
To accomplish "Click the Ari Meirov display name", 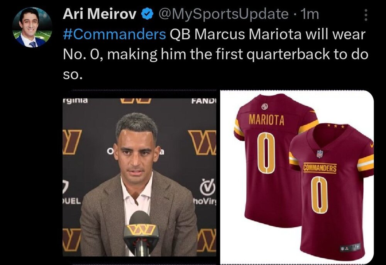I will 100,14.
